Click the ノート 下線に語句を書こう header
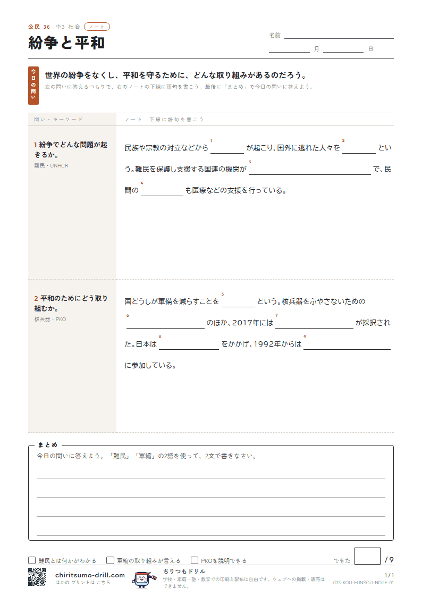Viewport: 422px width, 597px height. coord(164,120)
